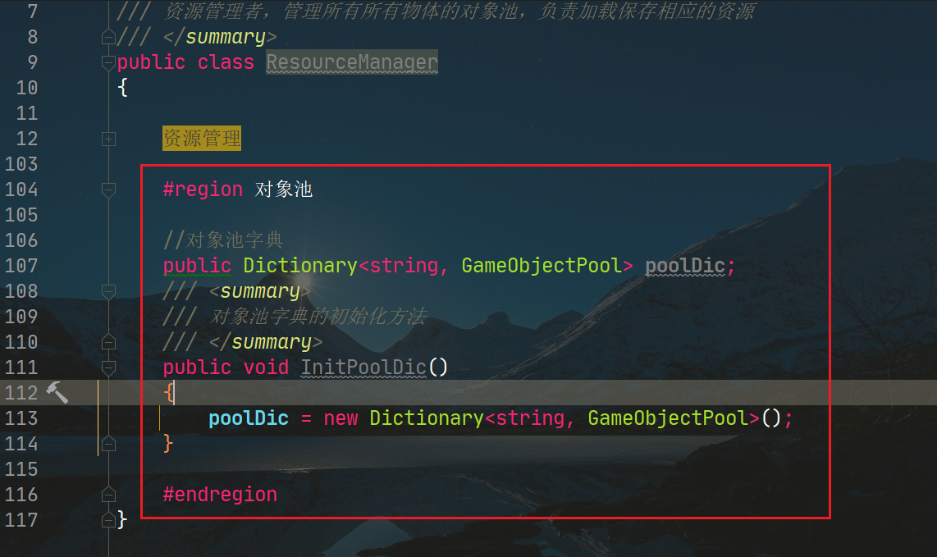The width and height of the screenshot is (937, 557).
Task: Click the ResourceManager class name
Action: point(352,62)
